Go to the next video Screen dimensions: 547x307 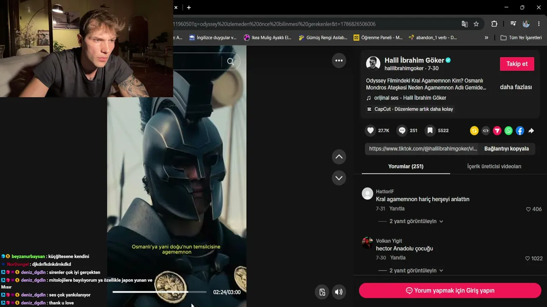[x=339, y=178]
